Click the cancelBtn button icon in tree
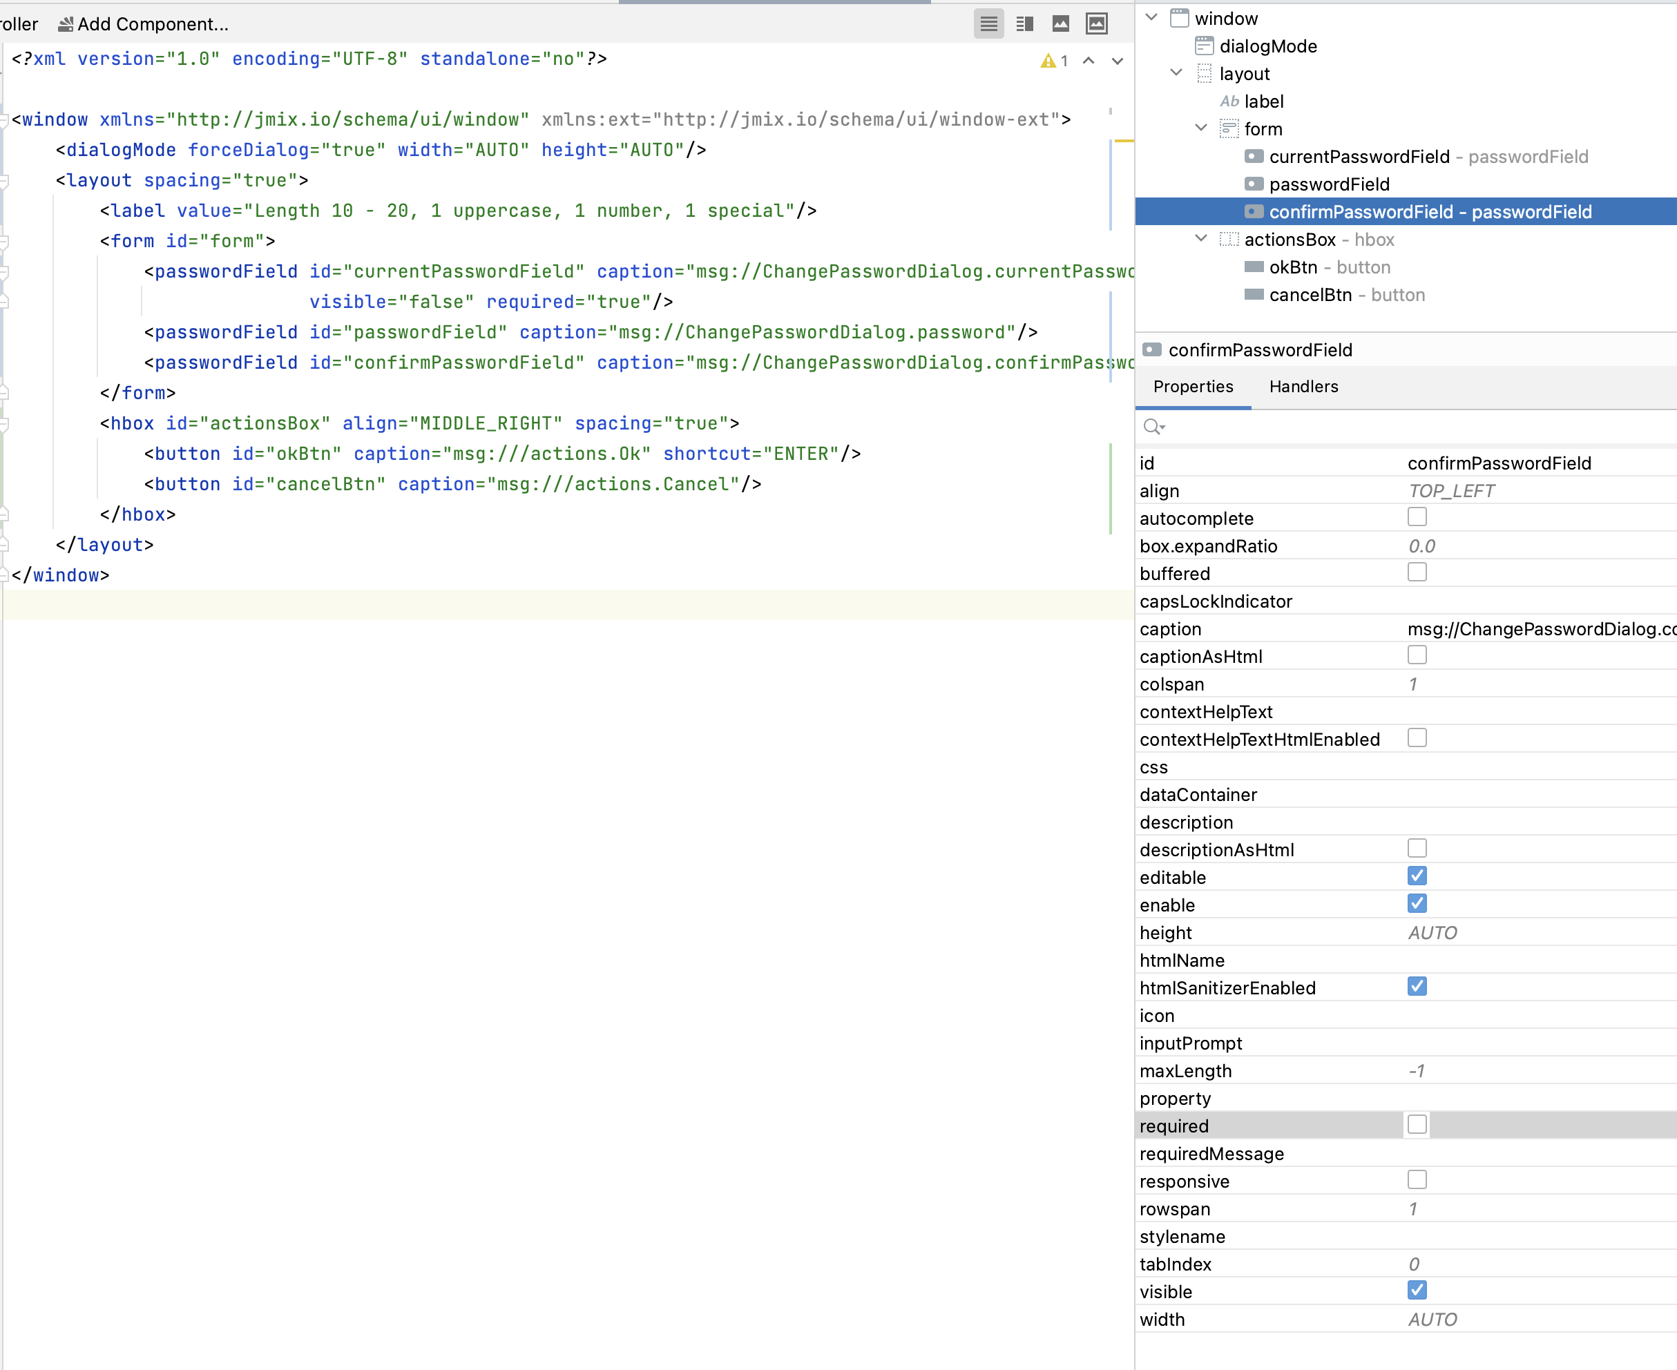Viewport: 1677px width, 1370px height. 1253,293
